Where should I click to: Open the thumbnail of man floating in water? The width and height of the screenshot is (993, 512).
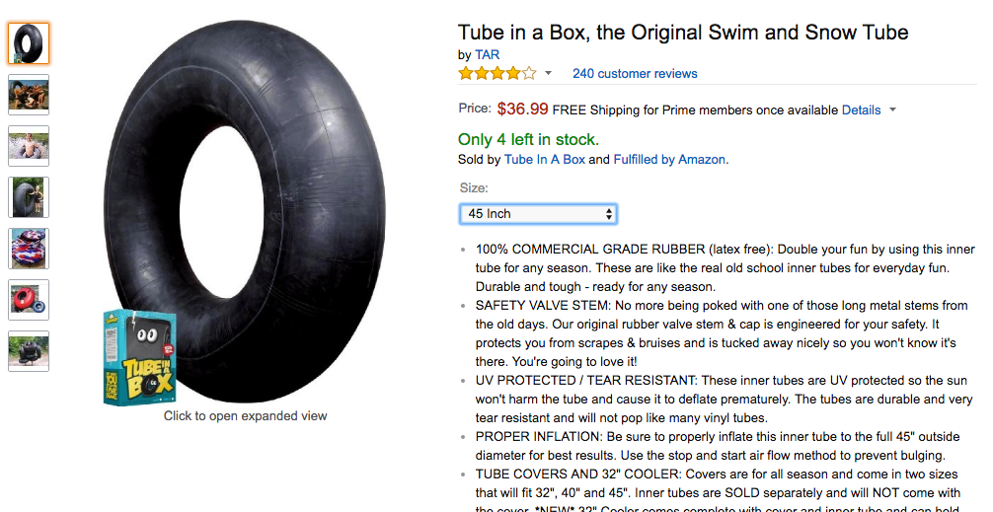tap(29, 146)
